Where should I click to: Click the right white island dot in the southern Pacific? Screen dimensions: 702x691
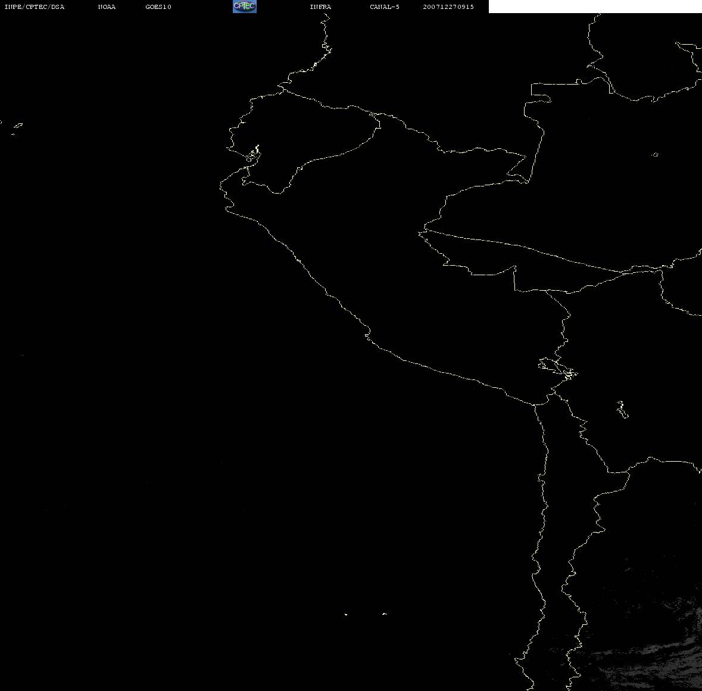384,614
